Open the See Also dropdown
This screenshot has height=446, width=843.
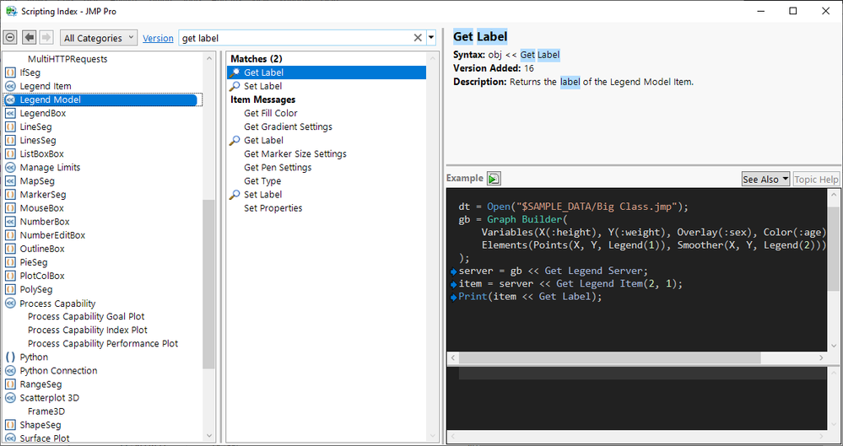(x=765, y=180)
